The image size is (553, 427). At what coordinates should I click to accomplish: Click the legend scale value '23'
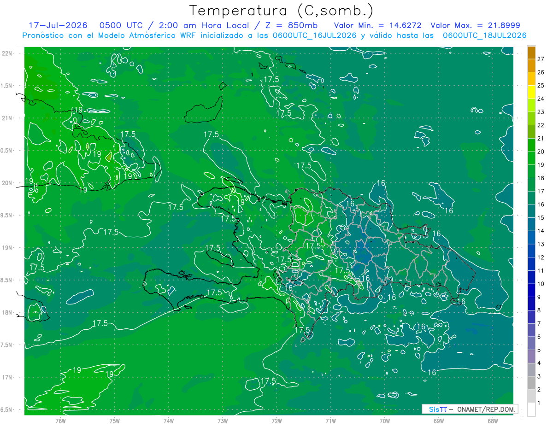[541, 112]
